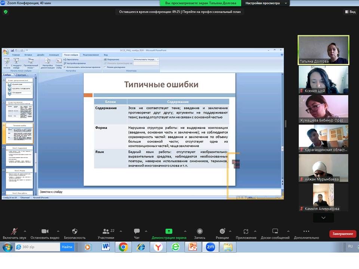Viewport: 359px width, 269px height.
Task: Start screen share (Демонстрация экрана)
Action: point(169,232)
